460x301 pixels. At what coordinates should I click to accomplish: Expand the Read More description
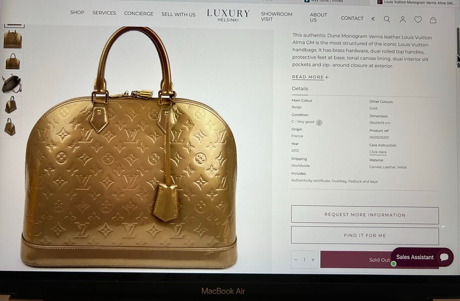pyautogui.click(x=310, y=77)
